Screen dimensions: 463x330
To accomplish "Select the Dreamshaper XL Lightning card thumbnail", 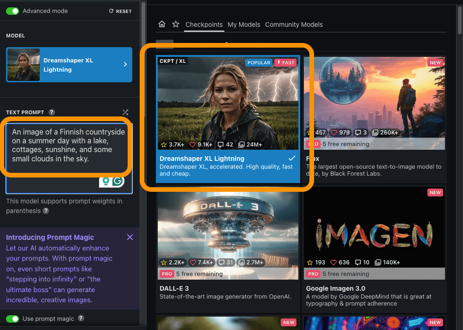I will tap(228, 103).
